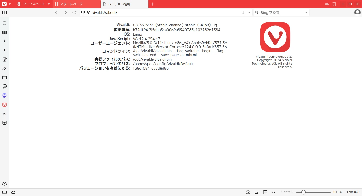Open the Translate panel

[5, 69]
